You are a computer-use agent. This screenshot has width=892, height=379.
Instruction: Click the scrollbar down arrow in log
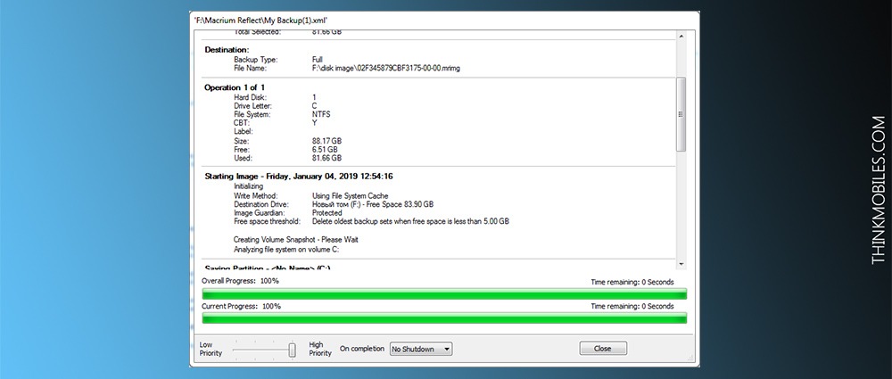click(681, 264)
